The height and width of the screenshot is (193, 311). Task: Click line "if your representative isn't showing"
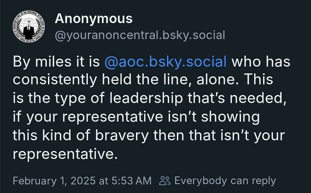[x=136, y=118]
